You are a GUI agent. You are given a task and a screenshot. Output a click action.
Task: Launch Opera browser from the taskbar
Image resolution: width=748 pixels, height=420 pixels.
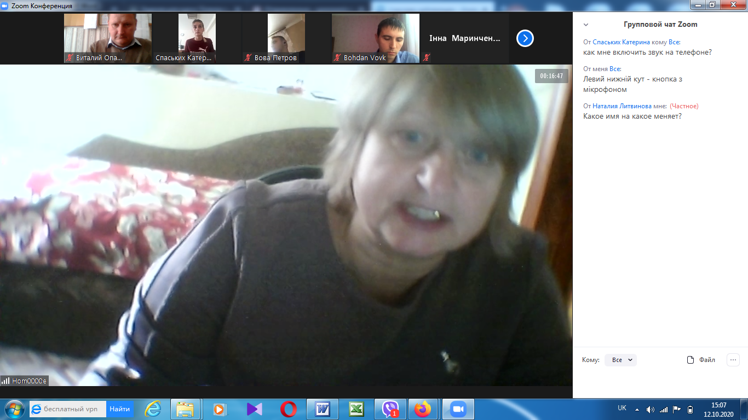point(289,409)
